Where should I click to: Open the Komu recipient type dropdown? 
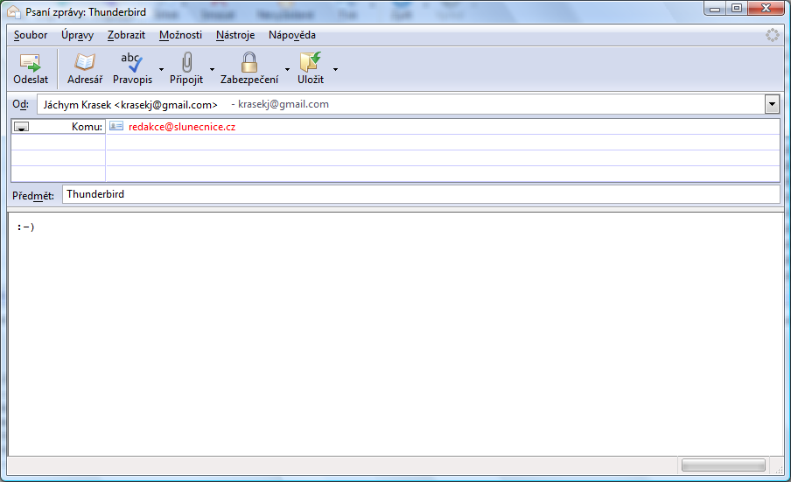tap(21, 127)
